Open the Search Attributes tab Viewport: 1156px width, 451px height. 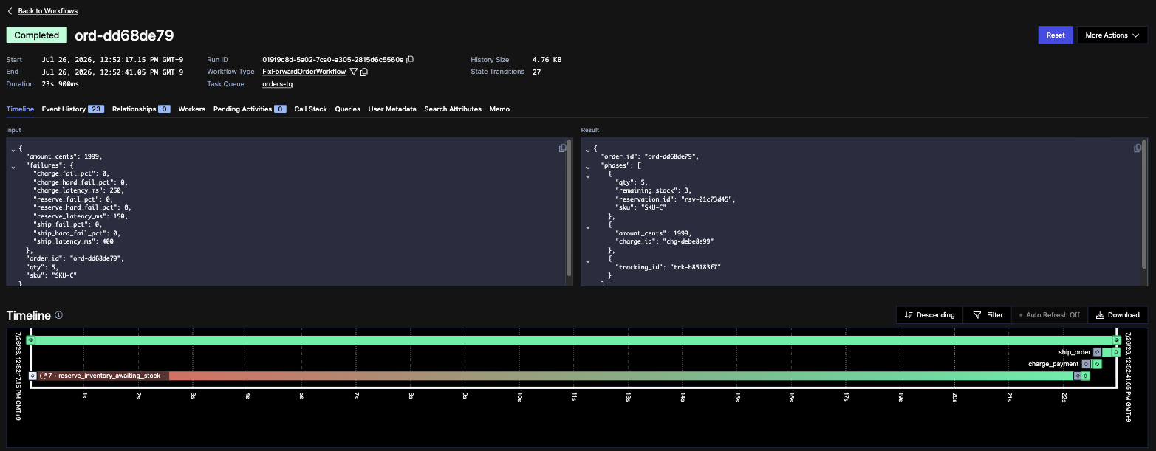pos(453,109)
